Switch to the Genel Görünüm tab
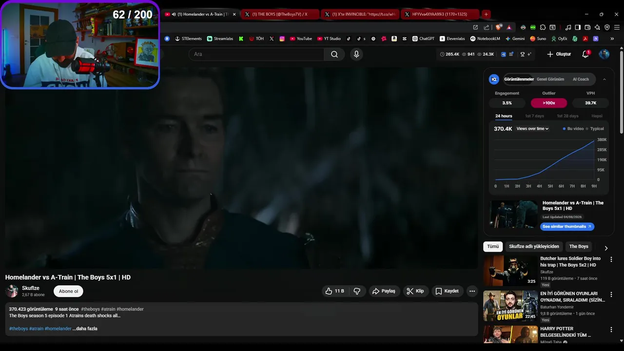The width and height of the screenshot is (624, 351). [550, 79]
